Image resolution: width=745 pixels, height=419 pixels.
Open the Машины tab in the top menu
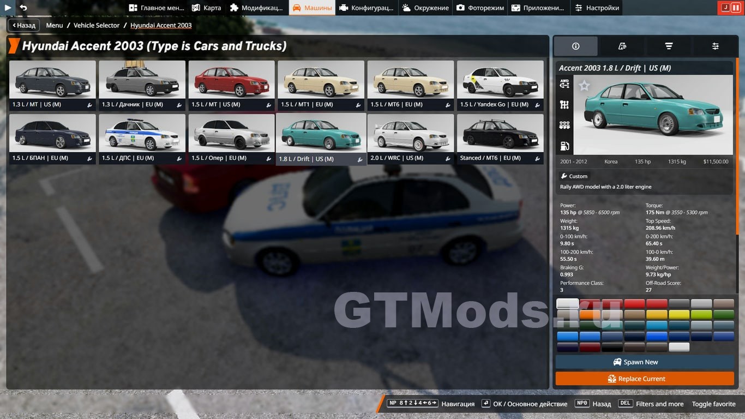pyautogui.click(x=312, y=8)
